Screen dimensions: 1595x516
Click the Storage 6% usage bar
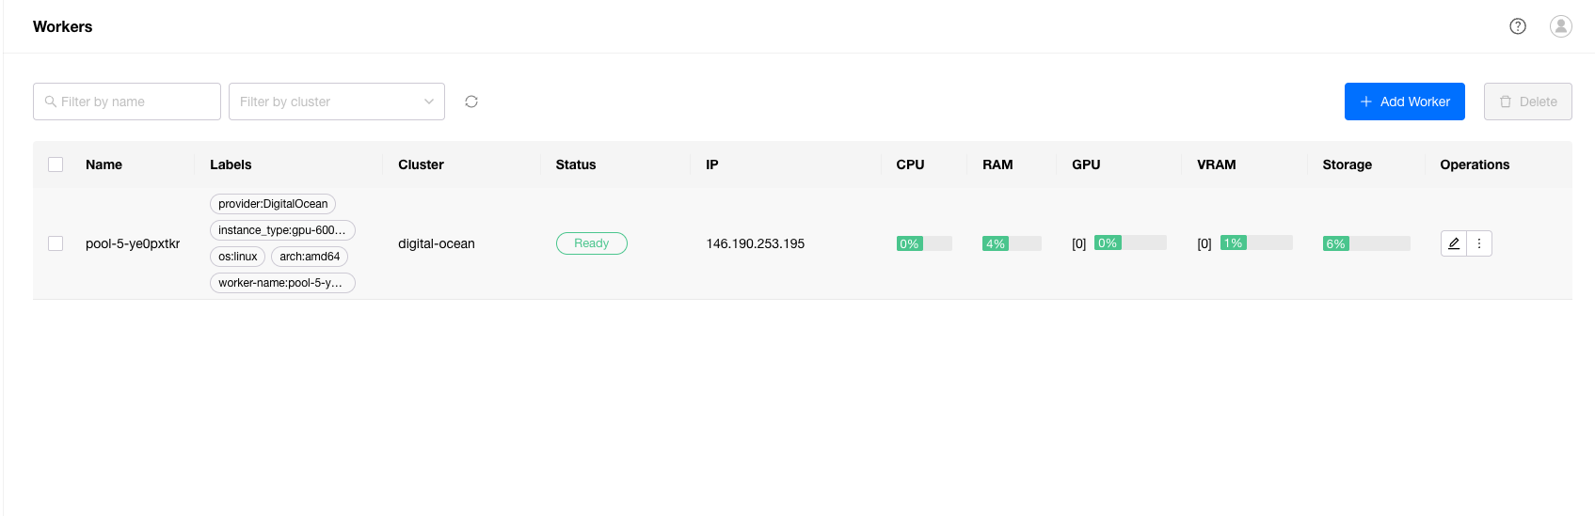tap(1365, 243)
